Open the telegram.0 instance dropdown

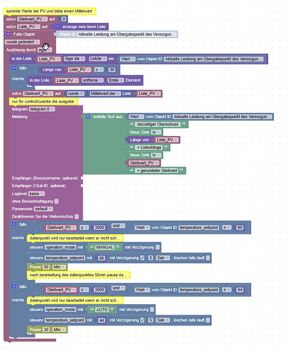pyautogui.click(x=42, y=109)
